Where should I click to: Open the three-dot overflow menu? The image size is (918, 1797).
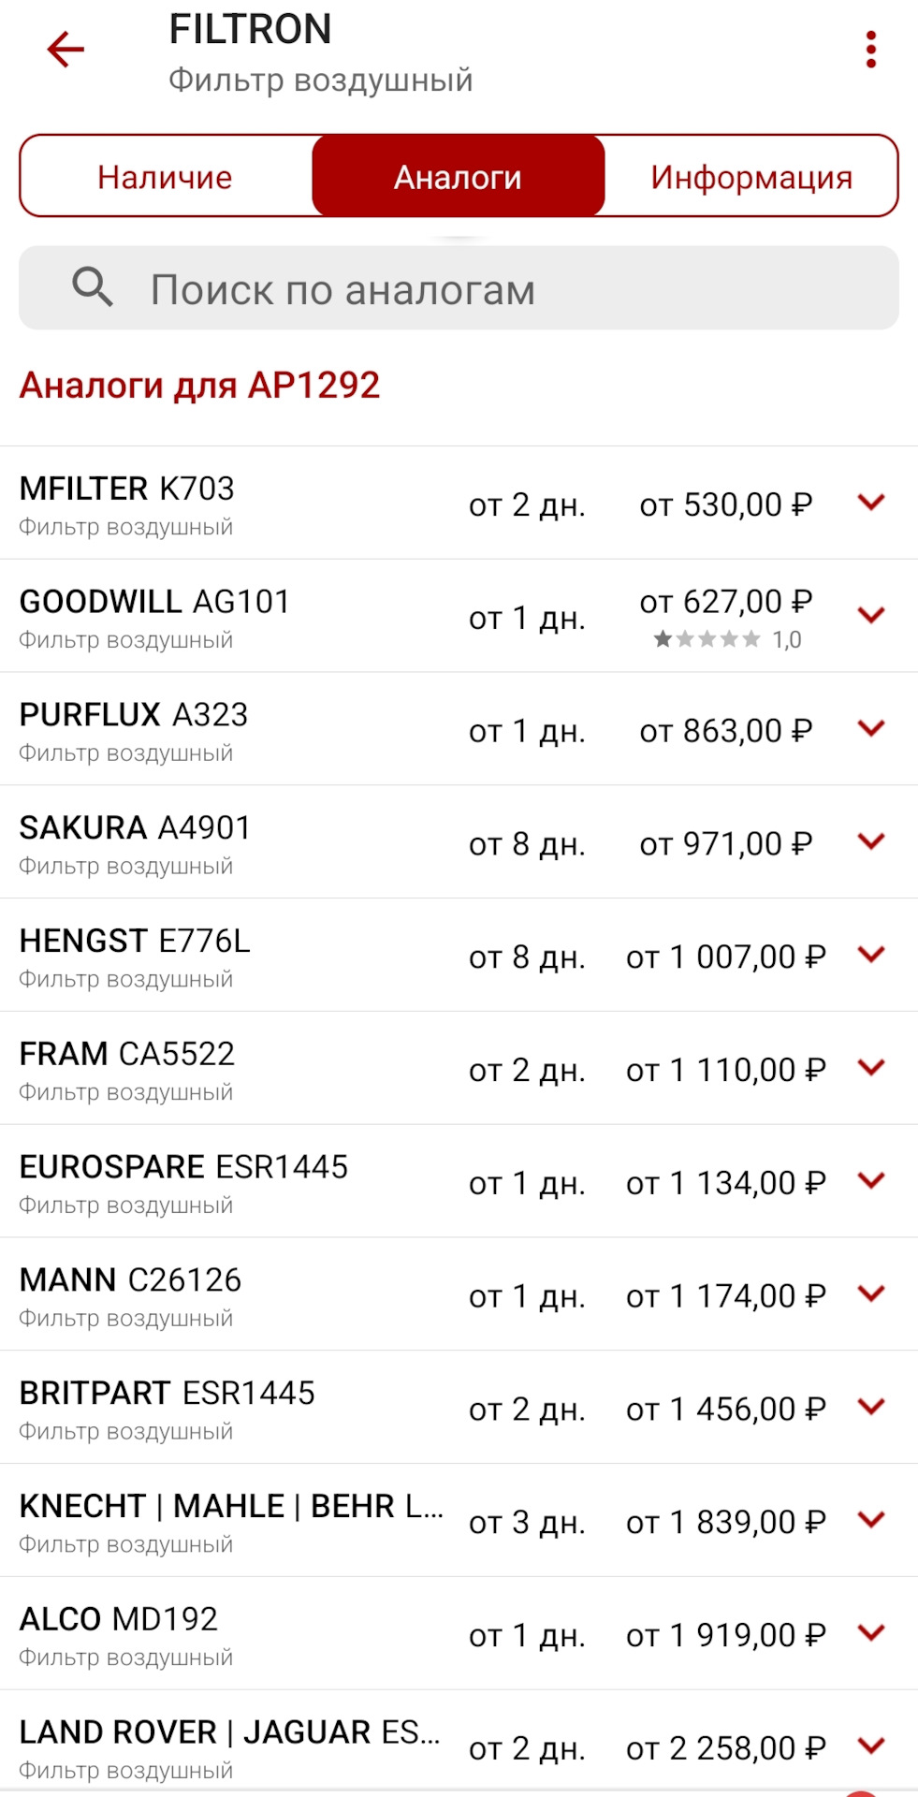coord(871,50)
